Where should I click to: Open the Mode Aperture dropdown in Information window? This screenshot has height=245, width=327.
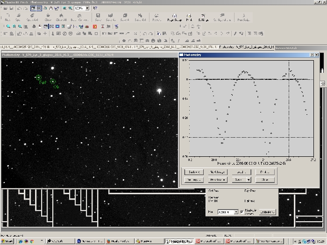[x=236, y=212]
